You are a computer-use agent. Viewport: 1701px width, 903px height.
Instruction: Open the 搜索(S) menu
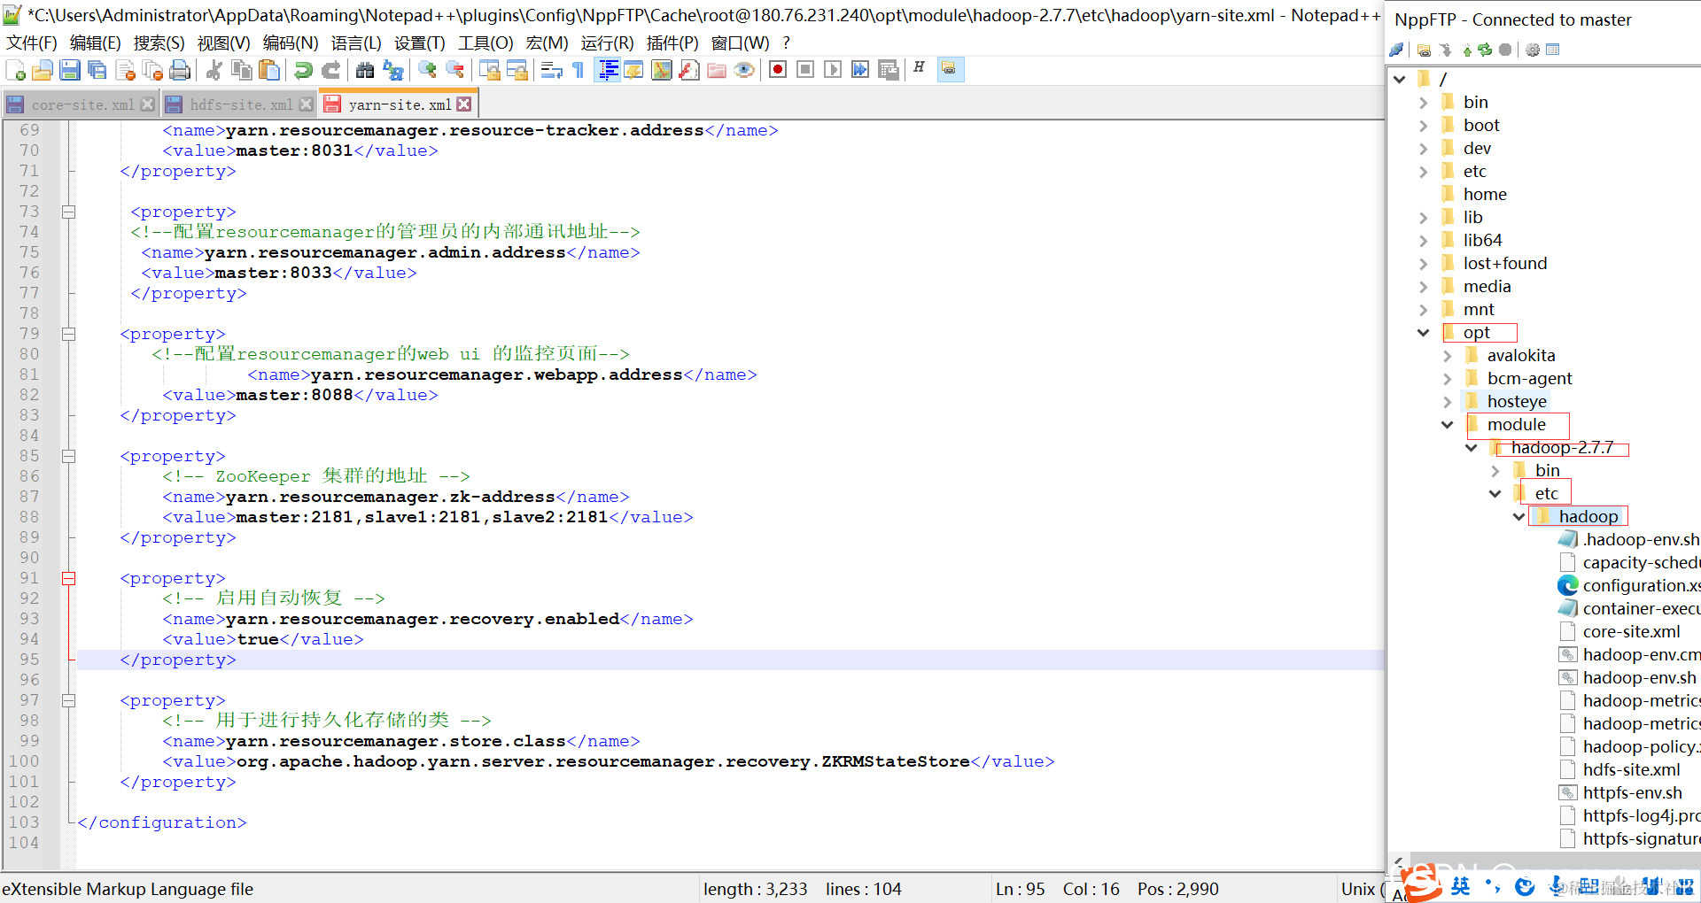pyautogui.click(x=159, y=42)
